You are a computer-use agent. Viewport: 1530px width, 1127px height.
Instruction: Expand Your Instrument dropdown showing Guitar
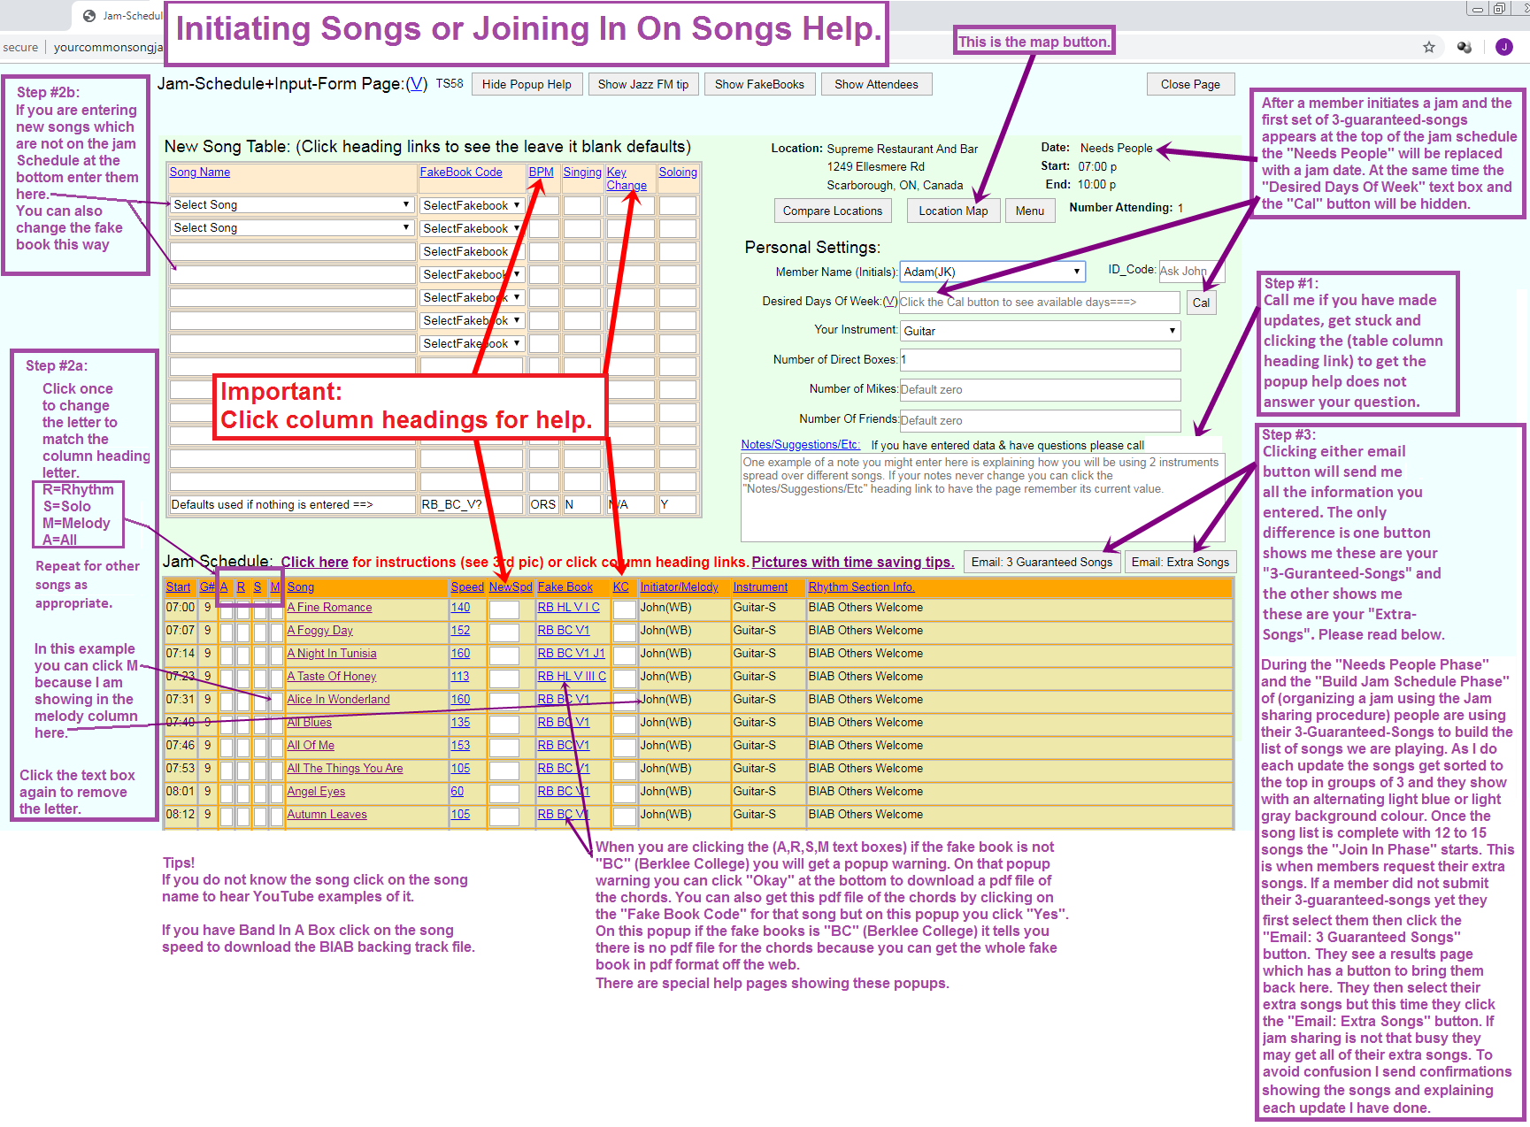[x=1041, y=331]
